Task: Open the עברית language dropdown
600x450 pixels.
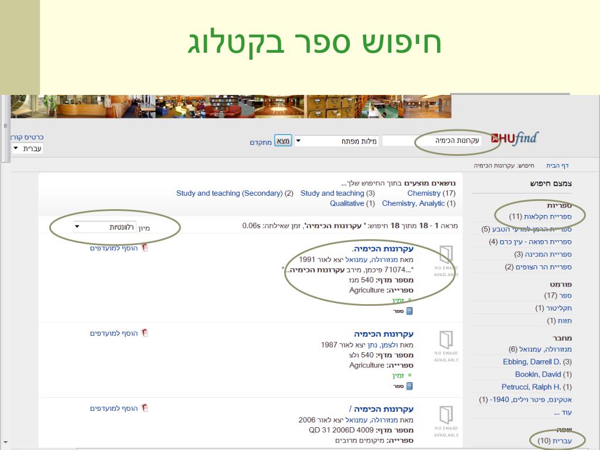Action: coord(28,148)
